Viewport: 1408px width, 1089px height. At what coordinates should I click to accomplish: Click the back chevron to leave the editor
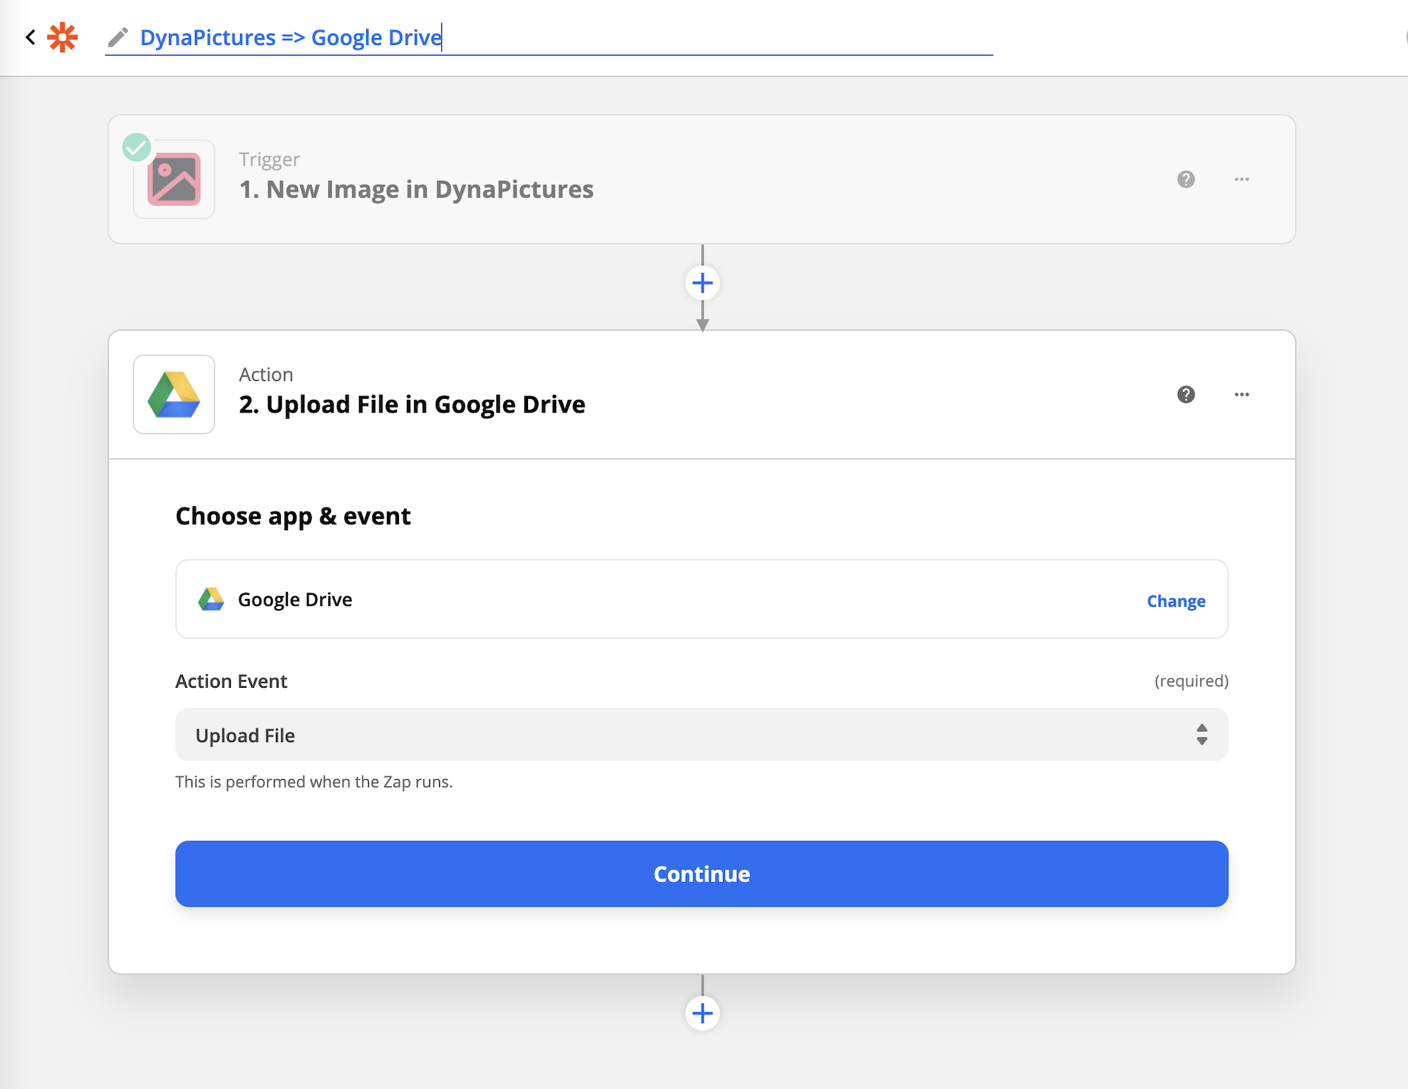30,37
